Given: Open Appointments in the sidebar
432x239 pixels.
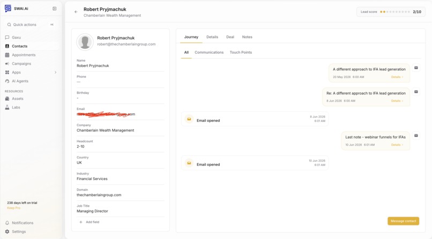Looking at the screenshot, I should tap(24, 55).
